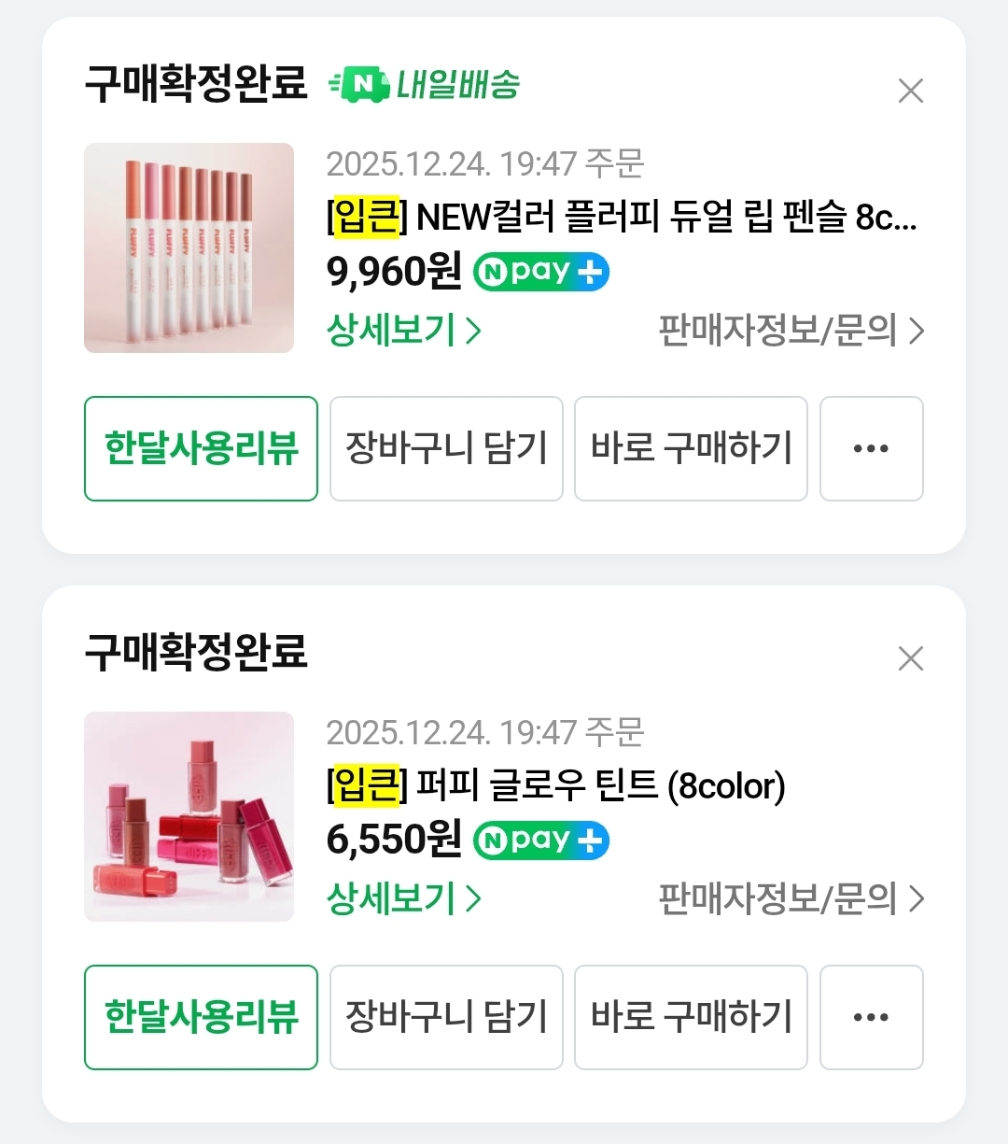Viewport: 1008px width, 1144px height.
Task: Open the glow tint product thumbnail
Action: point(189,816)
